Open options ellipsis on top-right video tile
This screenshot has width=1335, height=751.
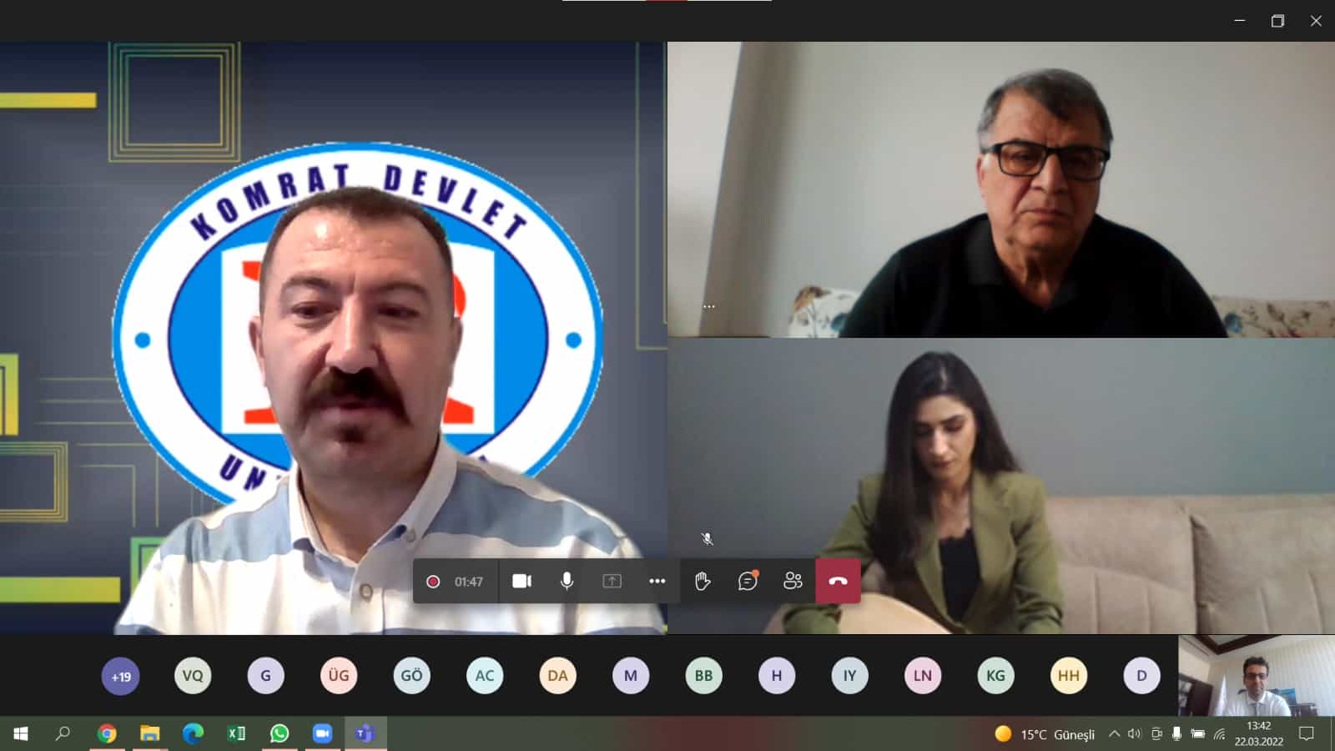point(708,306)
